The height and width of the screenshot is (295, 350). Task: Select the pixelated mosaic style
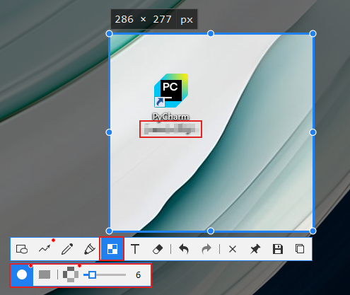click(71, 274)
